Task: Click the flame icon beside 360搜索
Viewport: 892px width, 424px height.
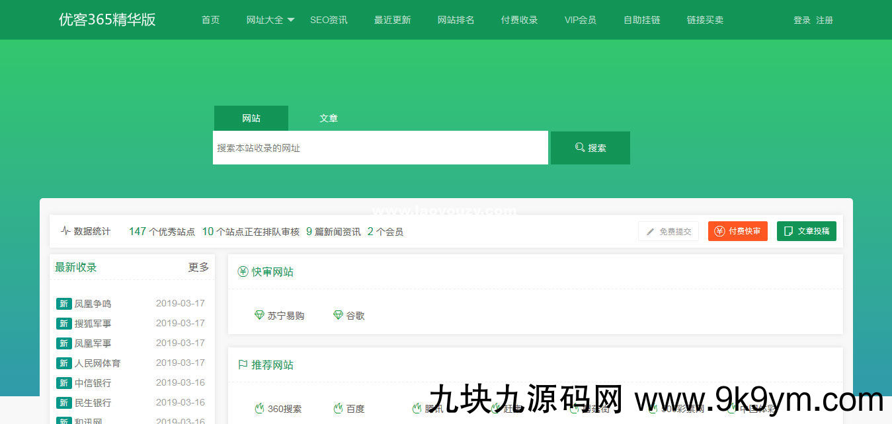Action: 259,409
